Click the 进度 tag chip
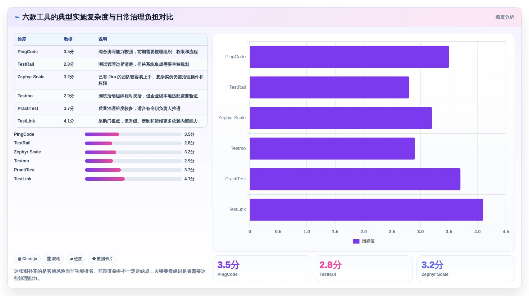Viewport: 529px width, 296px height. (x=76, y=259)
